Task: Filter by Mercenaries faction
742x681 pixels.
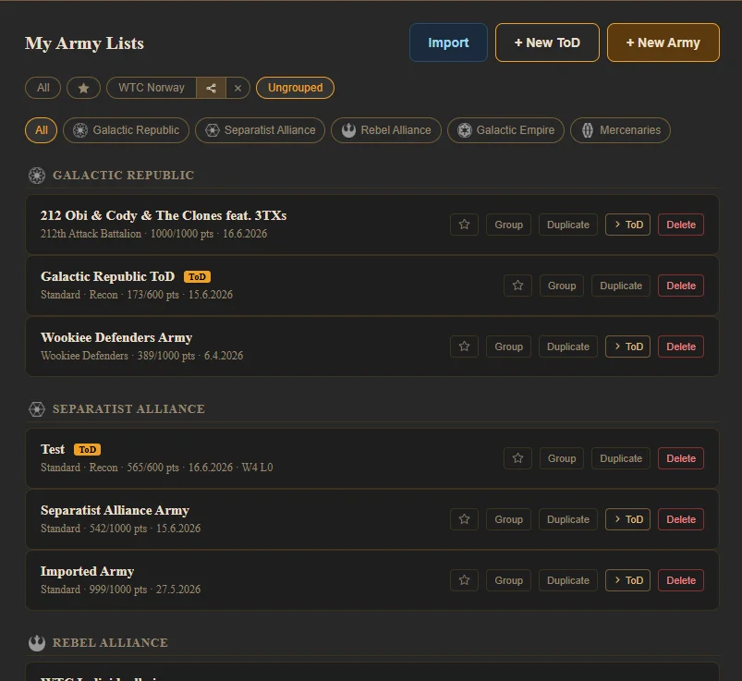Action: pos(620,130)
